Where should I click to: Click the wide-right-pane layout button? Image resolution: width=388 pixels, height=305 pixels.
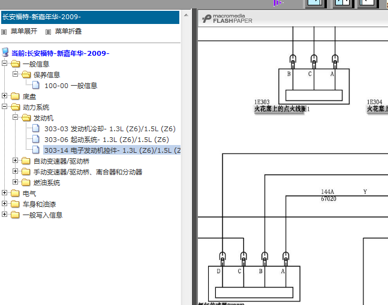368,4
